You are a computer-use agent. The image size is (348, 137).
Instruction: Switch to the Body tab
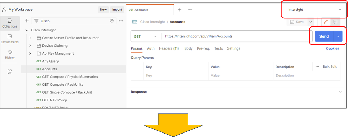188,48
